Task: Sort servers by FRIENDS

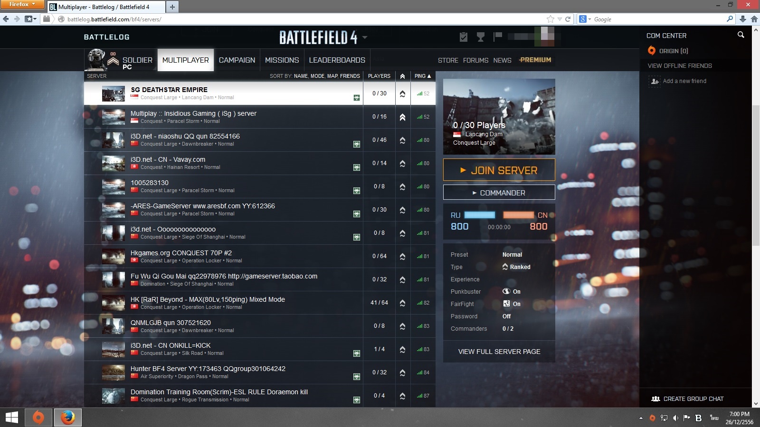Action: pyautogui.click(x=350, y=76)
